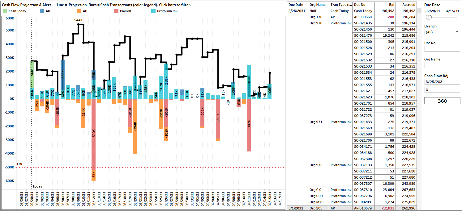462x211 pixels.
Task: Click the Tran Type column header
Action: (341, 5)
